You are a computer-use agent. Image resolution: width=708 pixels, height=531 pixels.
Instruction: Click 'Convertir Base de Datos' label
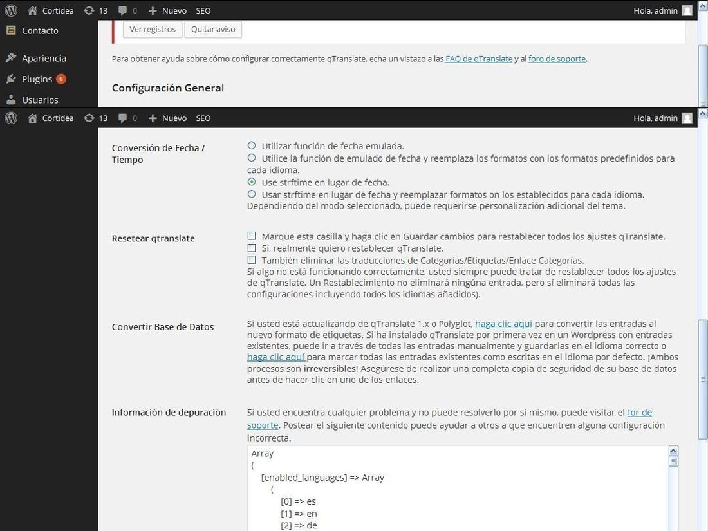pos(163,327)
